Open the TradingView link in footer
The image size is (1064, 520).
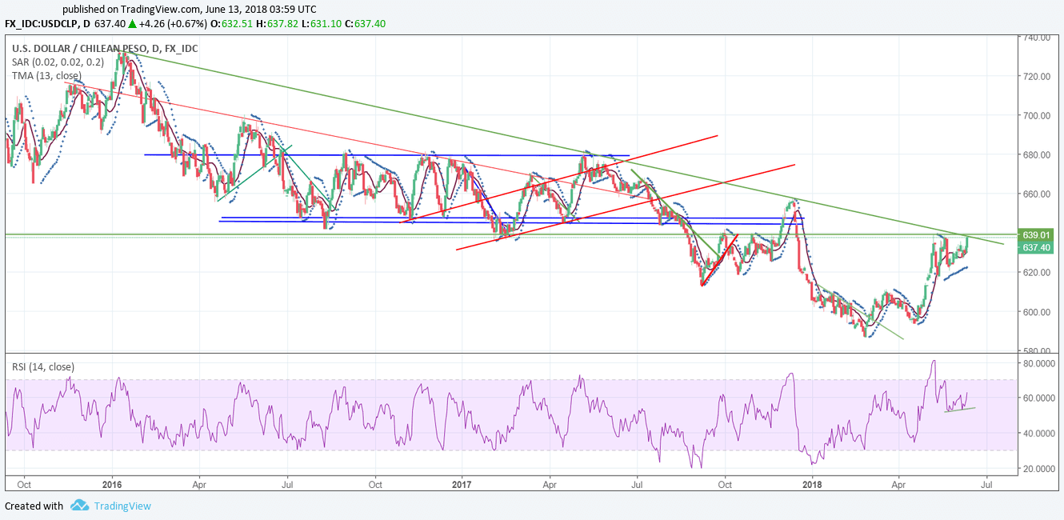tap(122, 506)
